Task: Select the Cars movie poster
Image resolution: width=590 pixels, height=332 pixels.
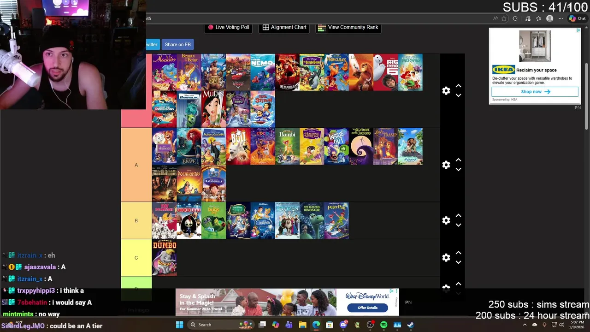Action: (238, 72)
